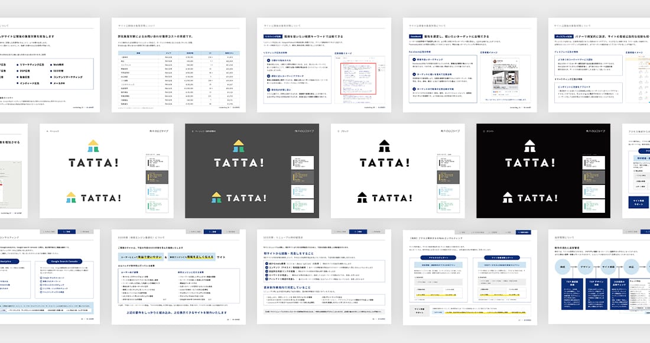
Task: Open the Facebook post preview image
Action: pyautogui.click(x=505, y=78)
